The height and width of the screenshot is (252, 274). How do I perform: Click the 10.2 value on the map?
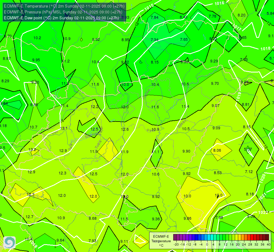click(x=37, y=38)
